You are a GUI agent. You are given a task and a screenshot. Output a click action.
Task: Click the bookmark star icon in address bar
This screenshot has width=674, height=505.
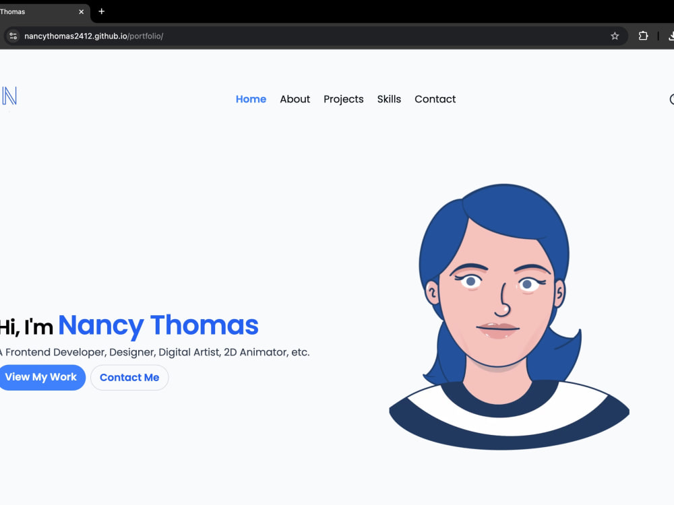pos(615,36)
